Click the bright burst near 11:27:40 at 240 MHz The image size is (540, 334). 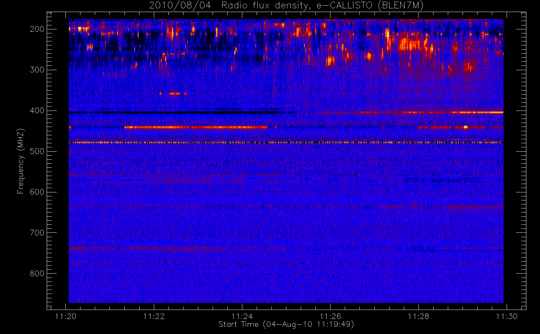click(x=410, y=44)
